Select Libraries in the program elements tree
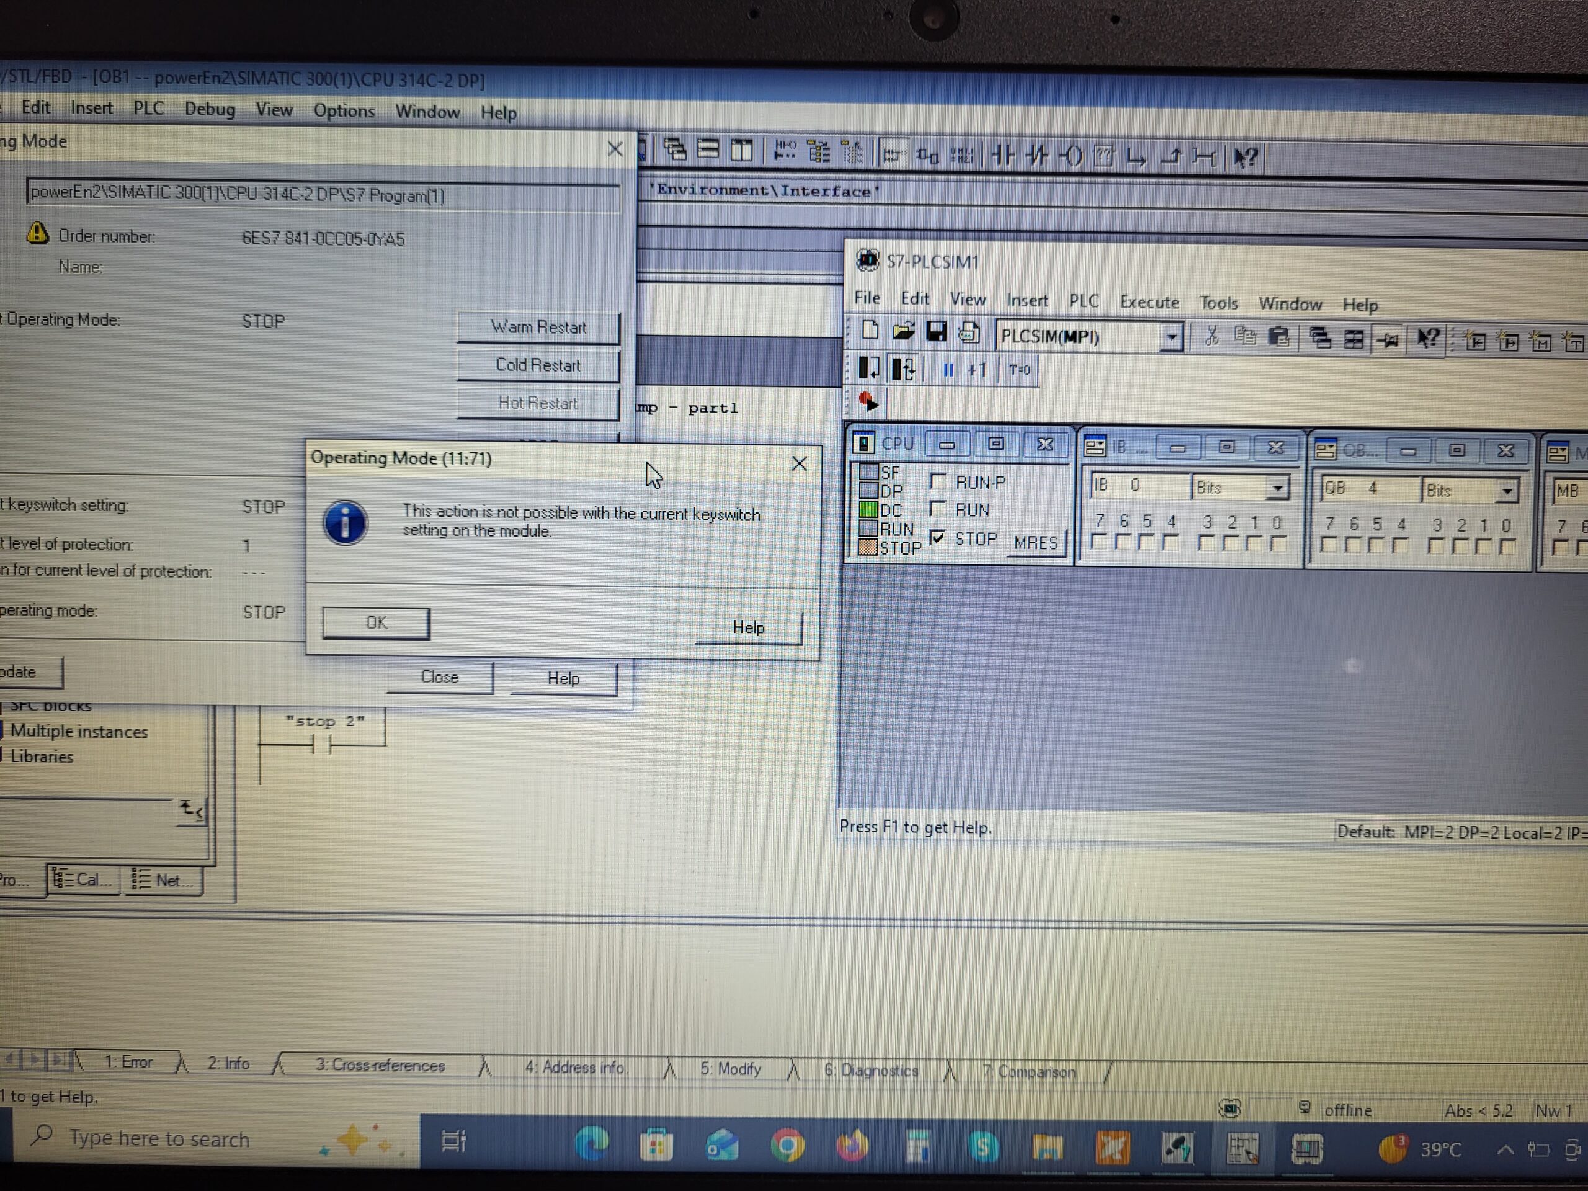Screen dimensions: 1588x1191 [42, 757]
